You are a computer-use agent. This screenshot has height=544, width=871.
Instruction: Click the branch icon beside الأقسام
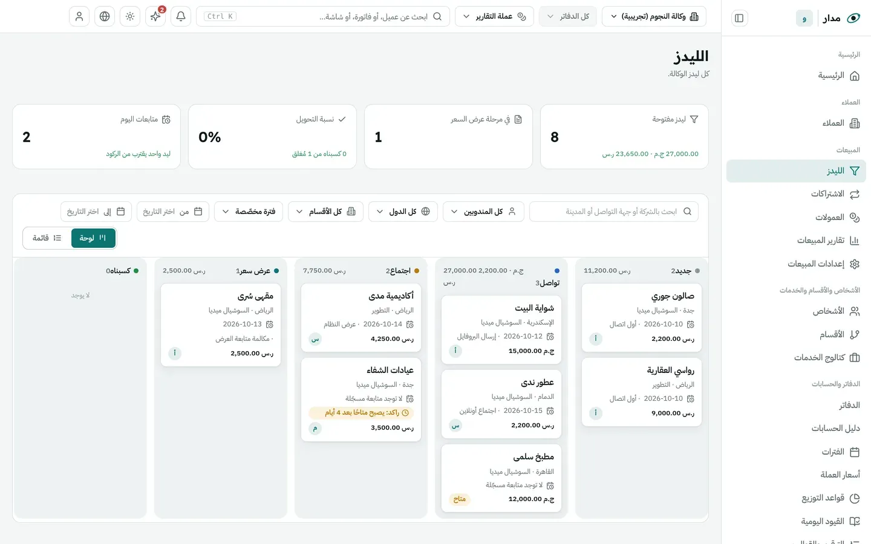[855, 334]
